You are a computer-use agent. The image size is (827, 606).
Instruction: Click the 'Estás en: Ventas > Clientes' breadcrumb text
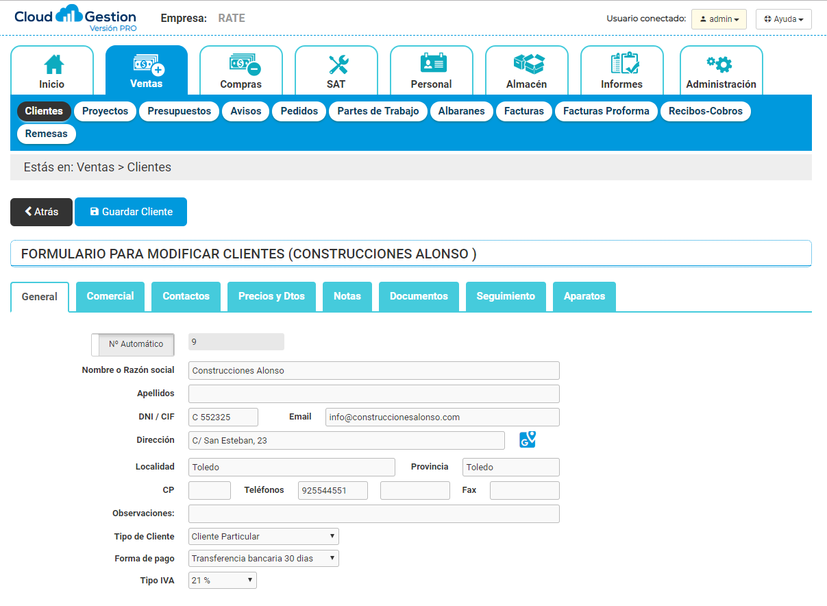click(x=97, y=167)
